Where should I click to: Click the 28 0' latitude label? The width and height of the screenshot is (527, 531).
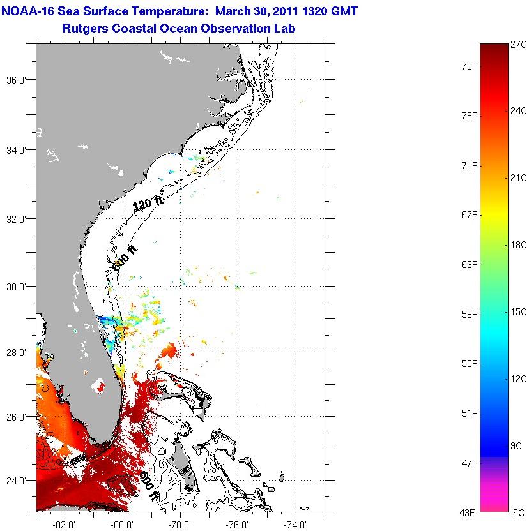(x=17, y=352)
